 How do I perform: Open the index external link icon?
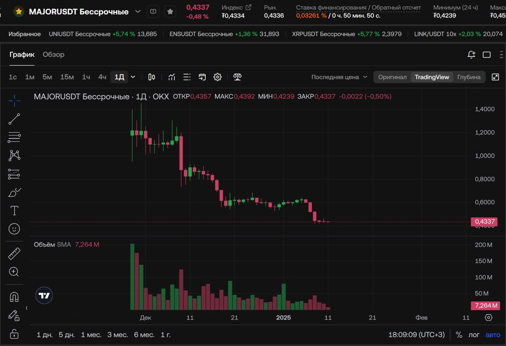(248, 7)
